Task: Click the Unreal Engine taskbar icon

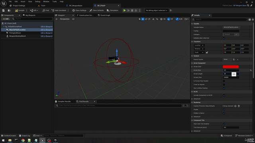Action: pos(42,140)
